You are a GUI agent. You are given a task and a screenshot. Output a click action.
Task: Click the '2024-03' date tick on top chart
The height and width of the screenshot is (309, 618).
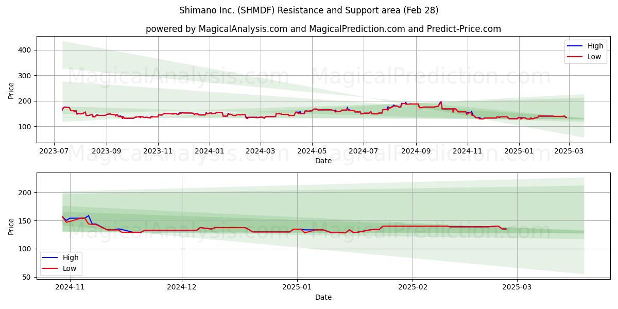click(260, 152)
